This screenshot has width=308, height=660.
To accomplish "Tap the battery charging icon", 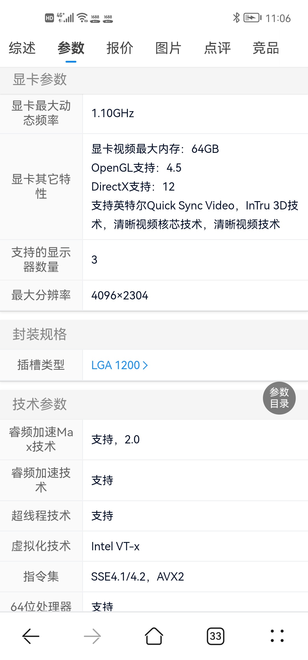I will pos(252,18).
